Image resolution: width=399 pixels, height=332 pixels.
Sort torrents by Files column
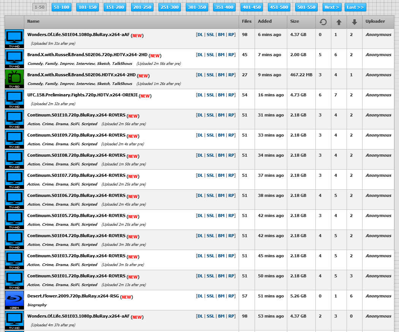point(247,21)
